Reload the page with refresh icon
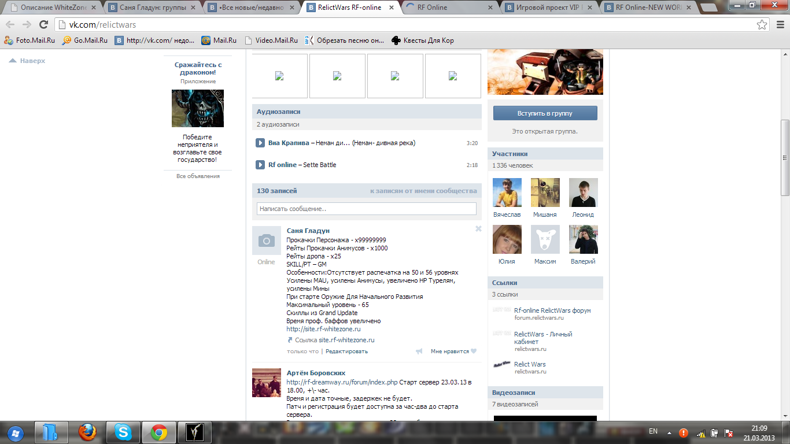Viewport: 790px width, 444px height. click(43, 24)
